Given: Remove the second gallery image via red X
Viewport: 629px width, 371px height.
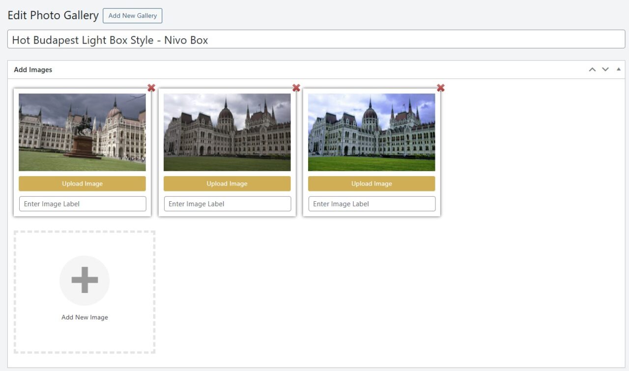Looking at the screenshot, I should point(296,88).
